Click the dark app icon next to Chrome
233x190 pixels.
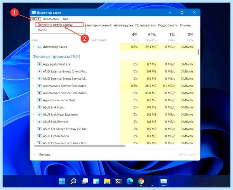[152, 181]
